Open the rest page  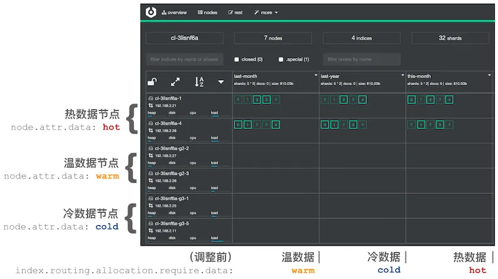[x=236, y=13]
